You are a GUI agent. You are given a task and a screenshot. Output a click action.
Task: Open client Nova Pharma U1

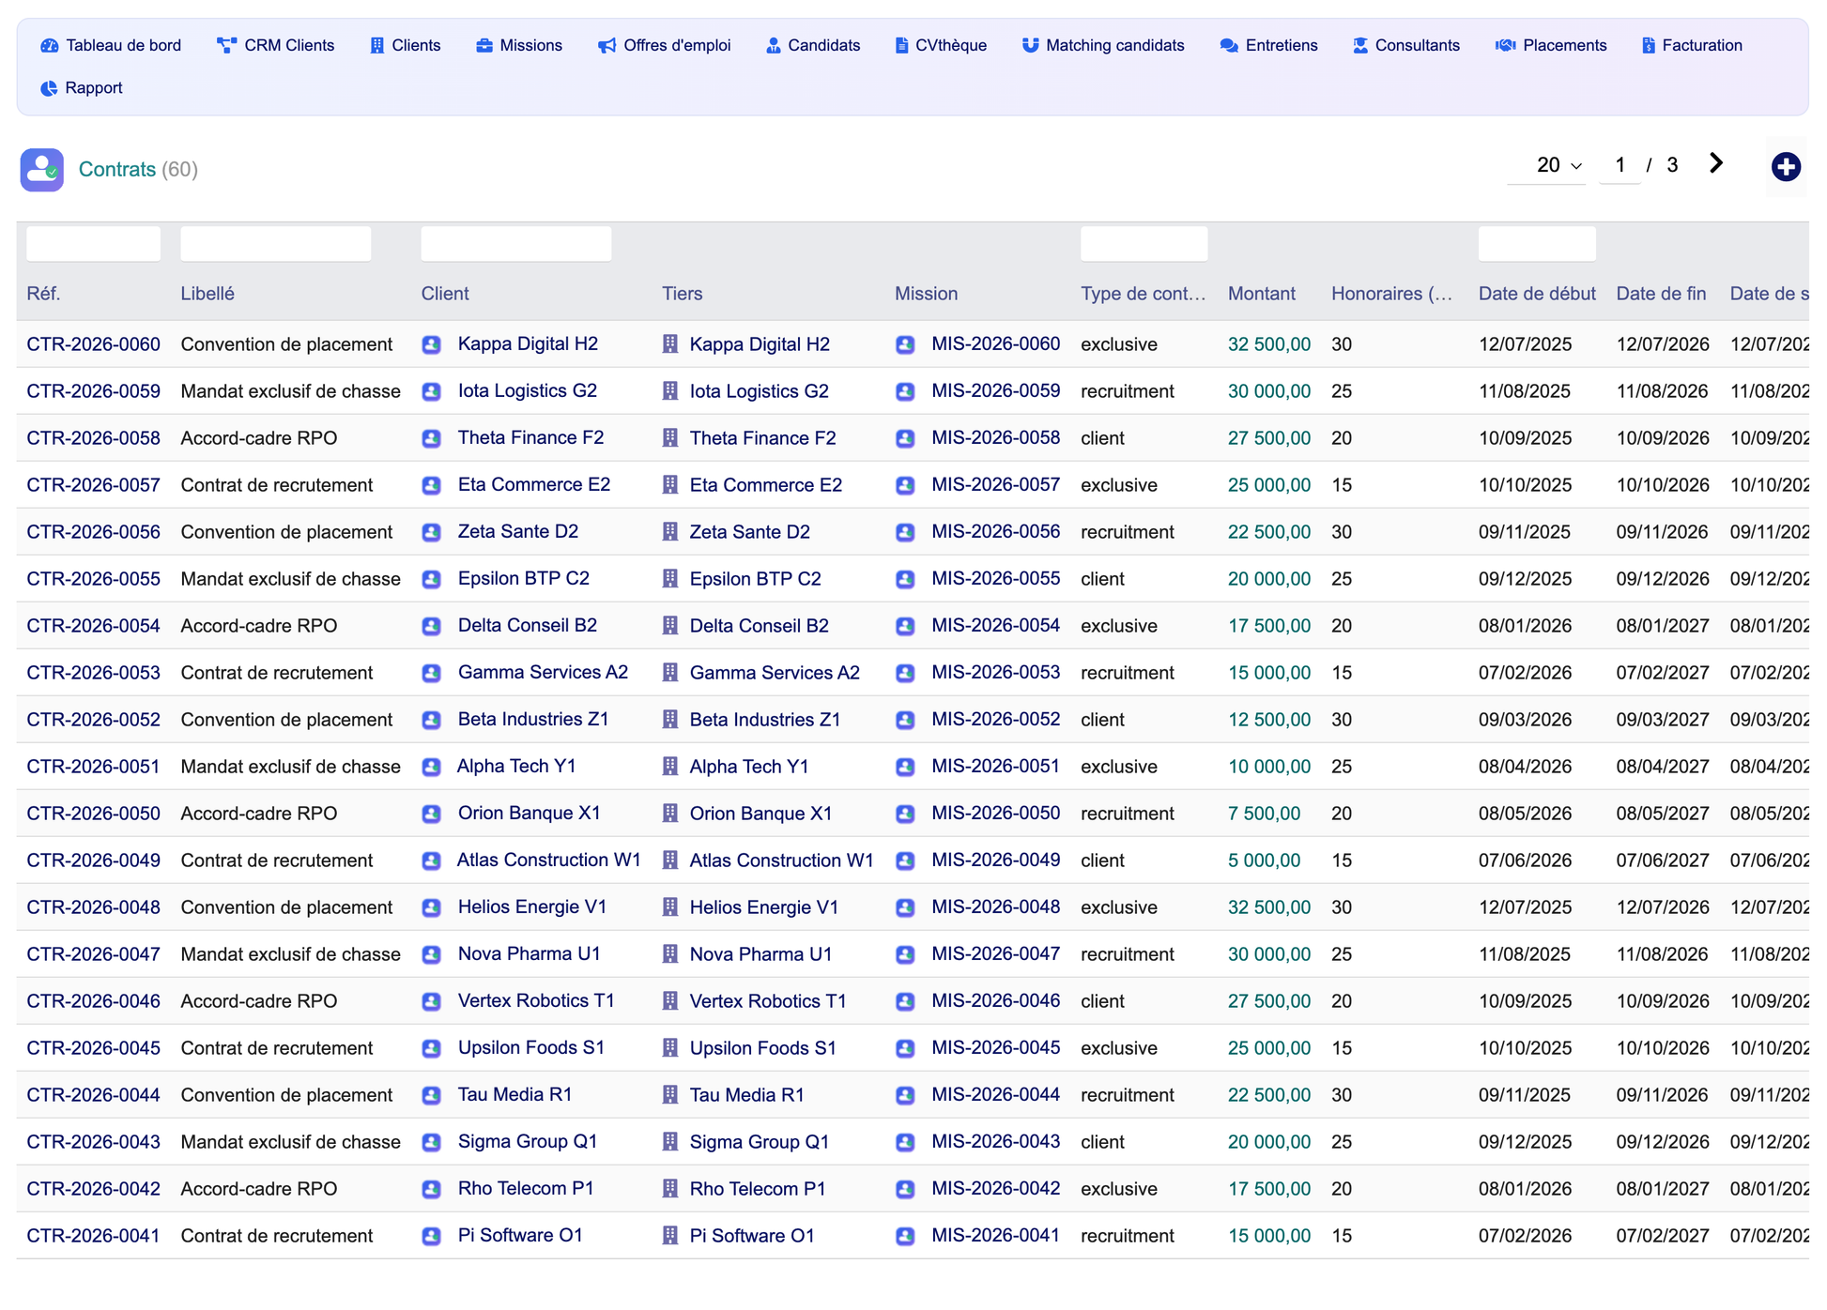(x=529, y=954)
